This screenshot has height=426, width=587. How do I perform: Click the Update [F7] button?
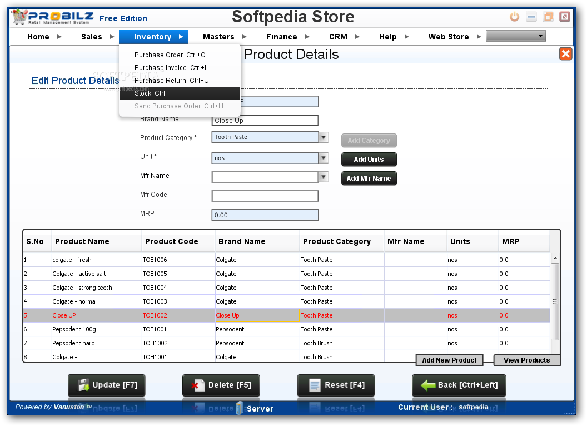107,385
